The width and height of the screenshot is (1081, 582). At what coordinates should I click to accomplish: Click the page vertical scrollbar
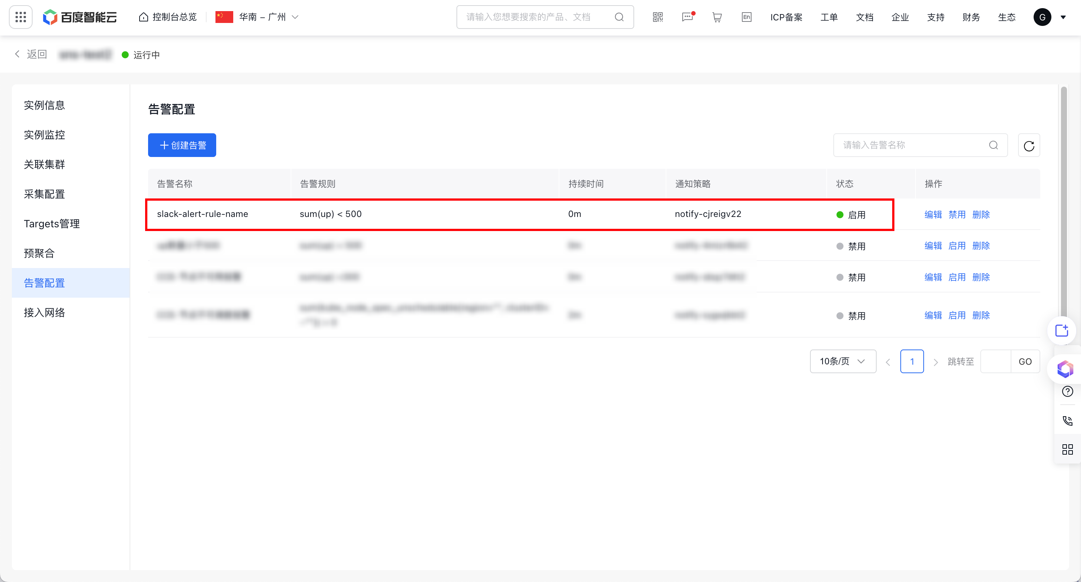(1063, 201)
